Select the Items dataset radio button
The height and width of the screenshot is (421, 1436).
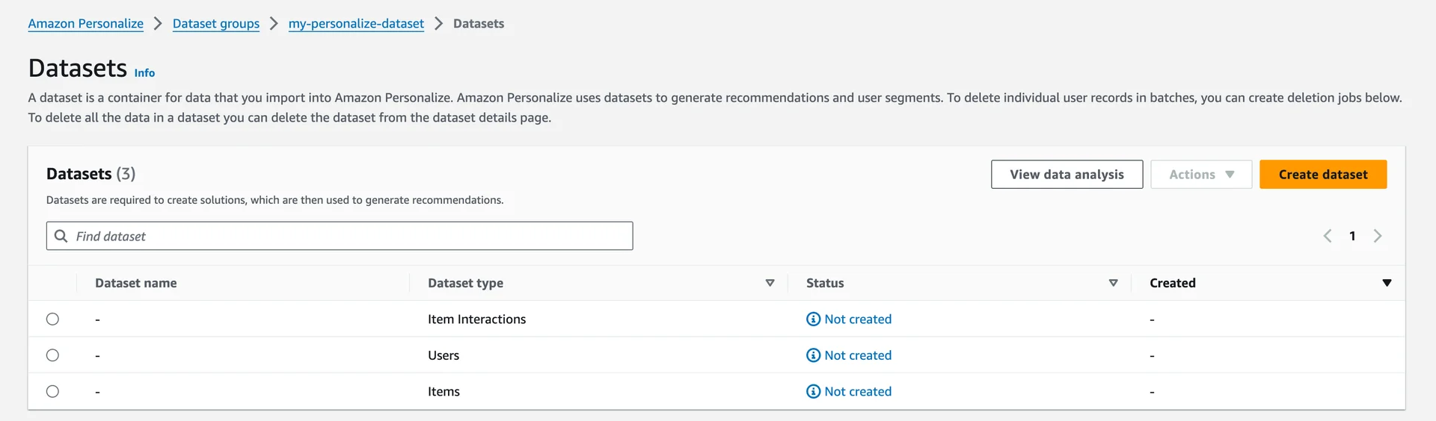52,392
